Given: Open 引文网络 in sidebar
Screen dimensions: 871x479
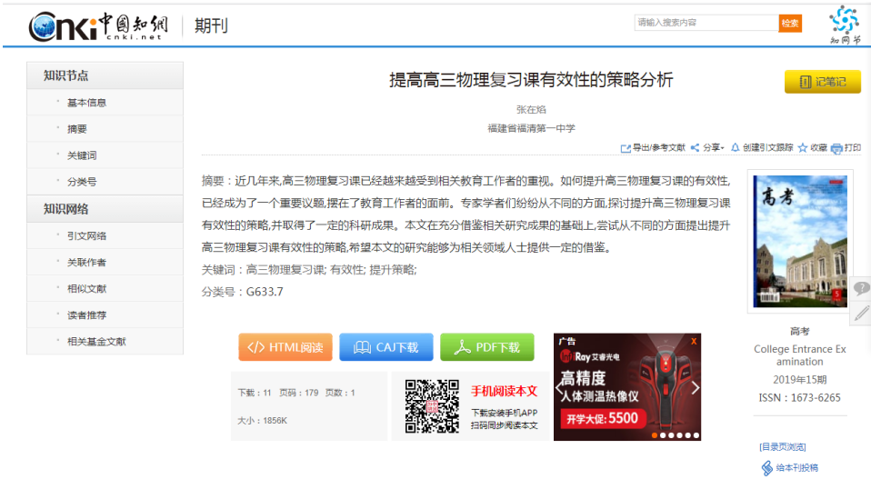Looking at the screenshot, I should point(86,235).
